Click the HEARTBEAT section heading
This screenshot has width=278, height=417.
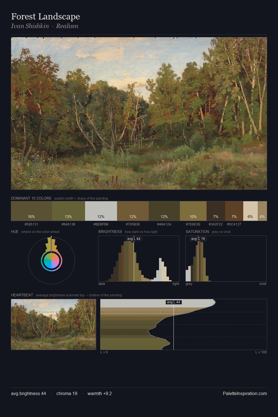tap(22, 295)
